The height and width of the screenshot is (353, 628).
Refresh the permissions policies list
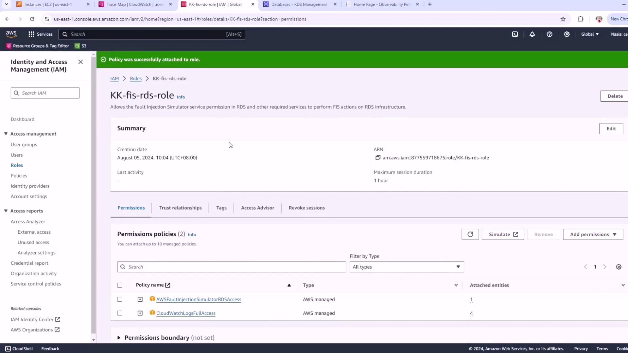tap(470, 234)
